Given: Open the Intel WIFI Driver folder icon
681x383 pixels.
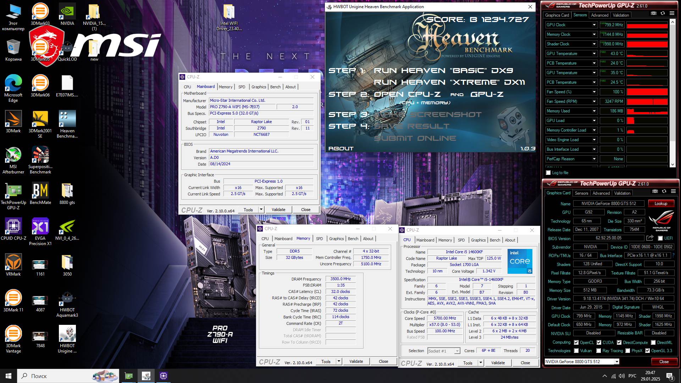Looking at the screenshot, I should (229, 17).
